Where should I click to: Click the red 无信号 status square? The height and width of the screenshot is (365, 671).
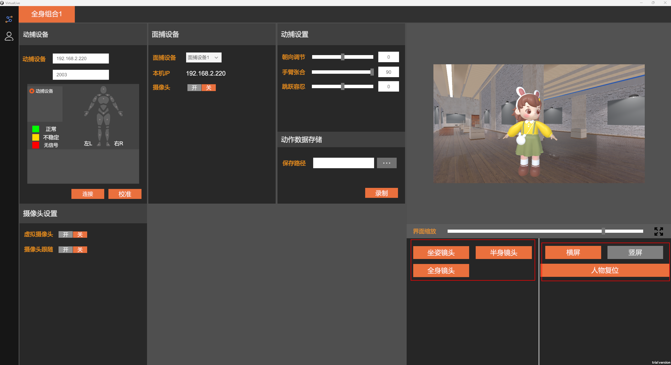36,145
